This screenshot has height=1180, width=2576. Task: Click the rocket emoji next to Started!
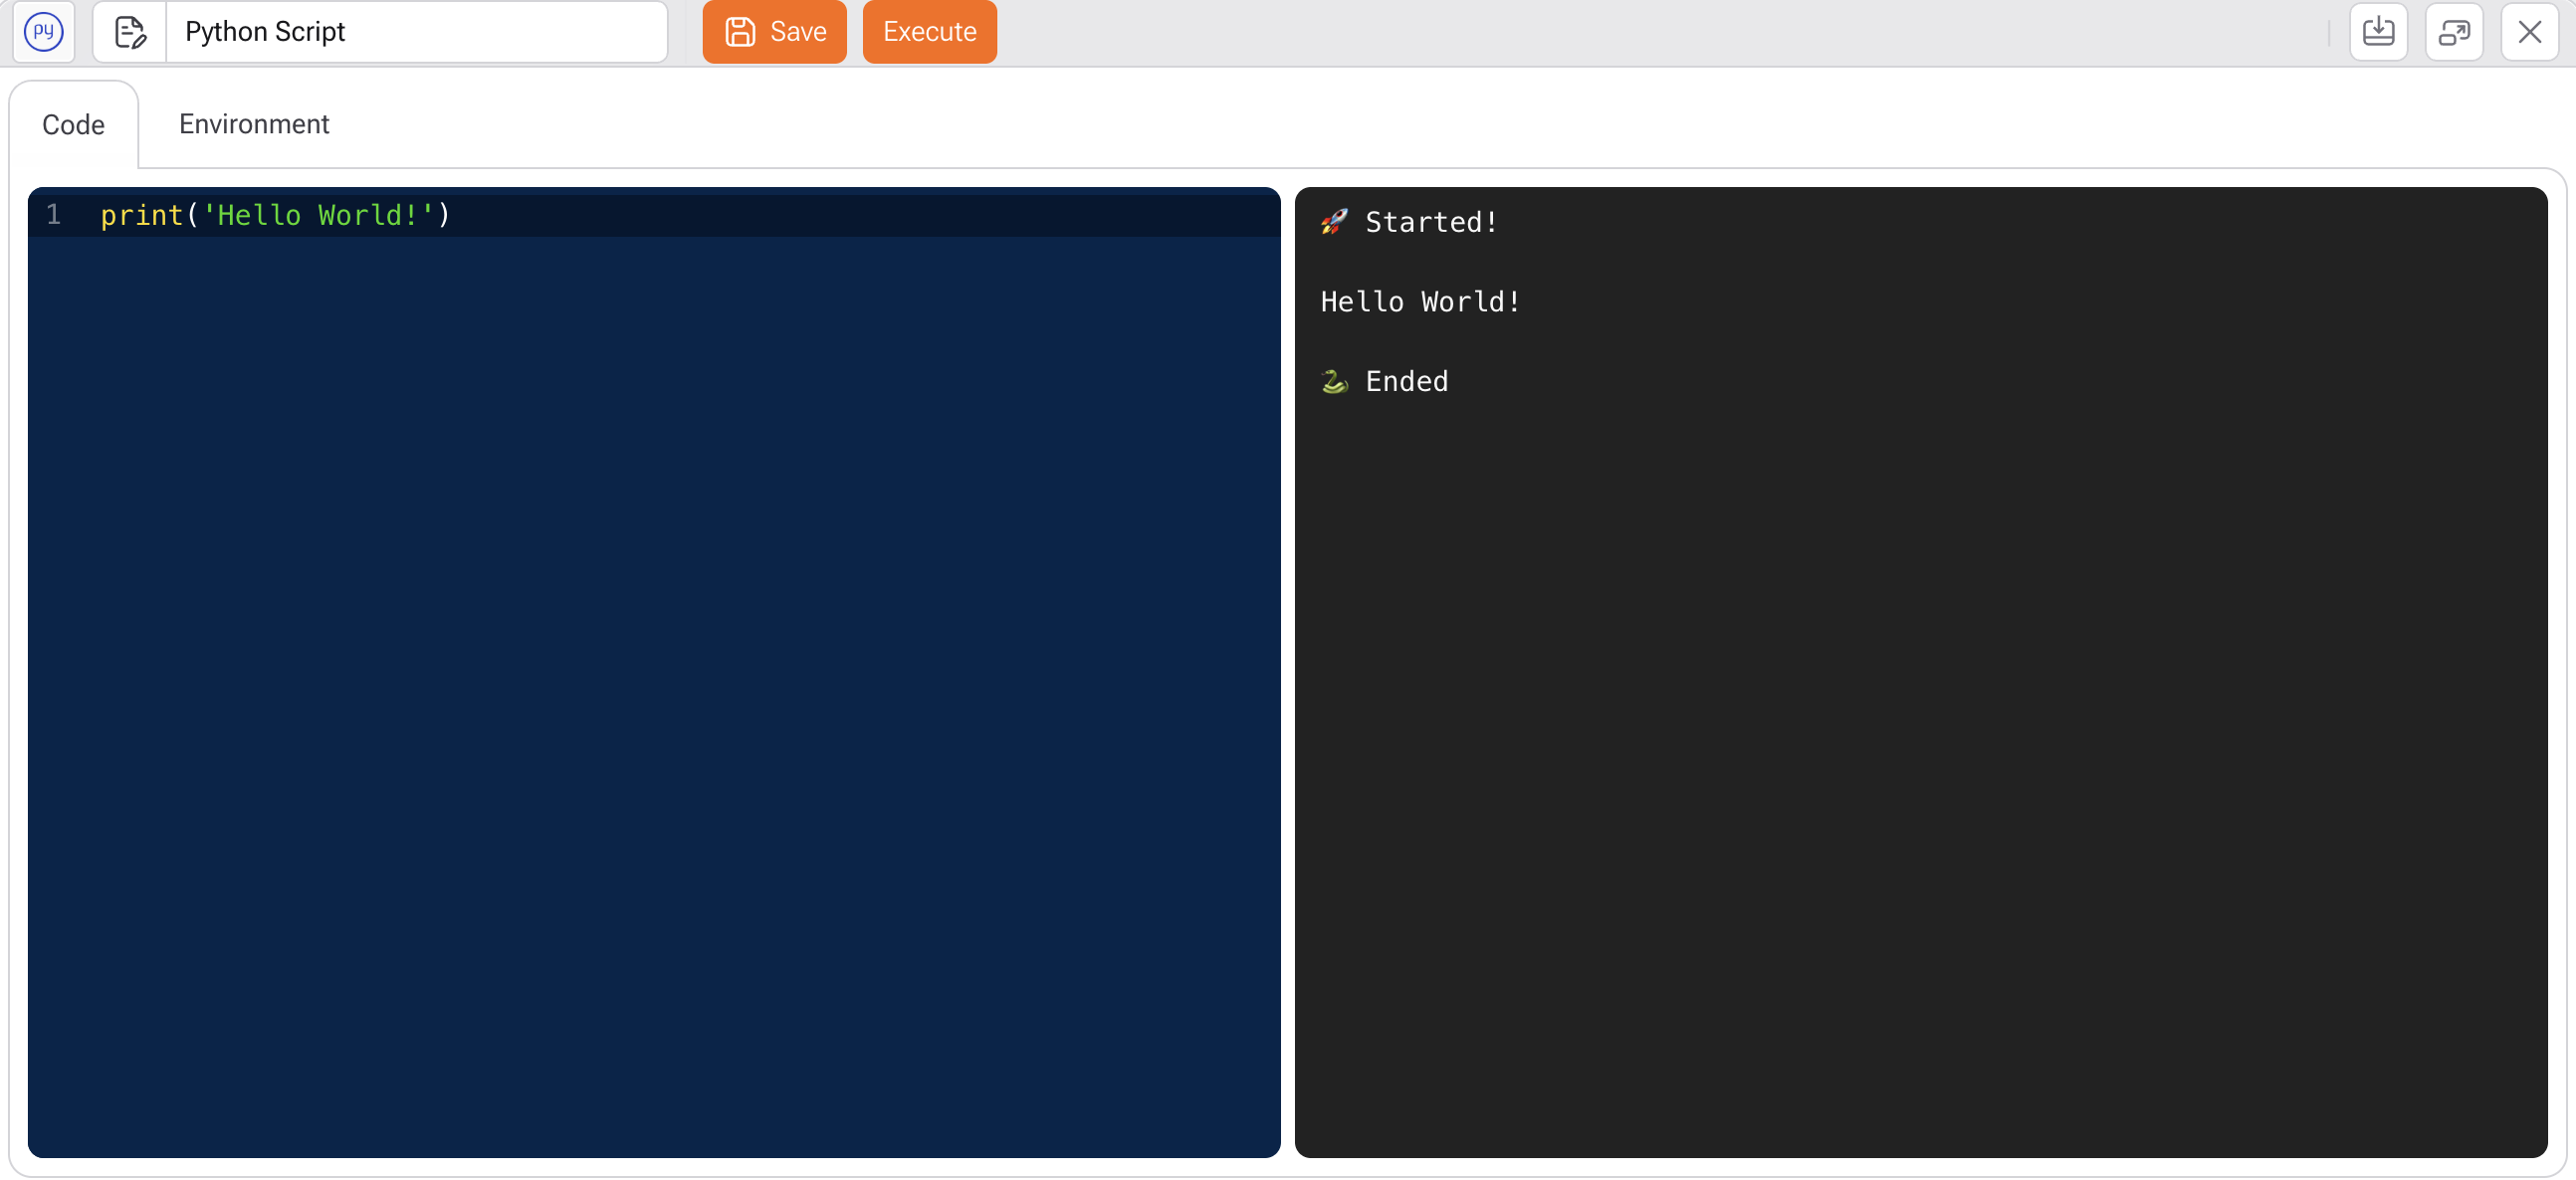coord(1334,222)
